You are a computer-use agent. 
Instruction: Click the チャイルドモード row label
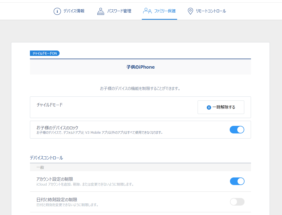coord(49,105)
